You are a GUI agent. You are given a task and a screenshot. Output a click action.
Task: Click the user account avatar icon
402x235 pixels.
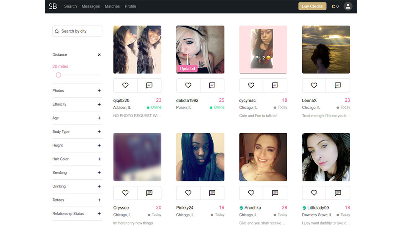click(x=348, y=6)
